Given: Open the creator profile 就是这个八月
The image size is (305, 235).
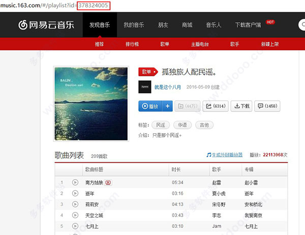Looking at the screenshot, I should tap(167, 87).
